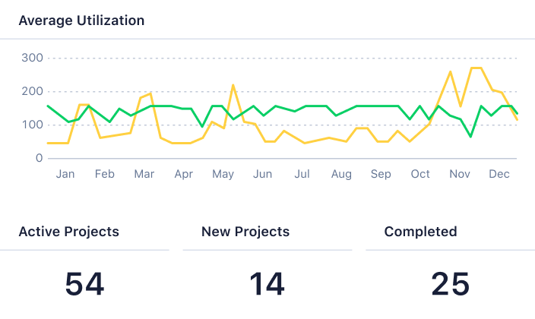Viewport: 535px width, 319px height.
Task: Select the Jan label on the x-axis
Action: [65, 174]
